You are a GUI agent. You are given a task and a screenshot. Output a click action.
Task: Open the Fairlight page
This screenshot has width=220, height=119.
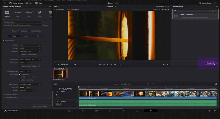click(137, 110)
